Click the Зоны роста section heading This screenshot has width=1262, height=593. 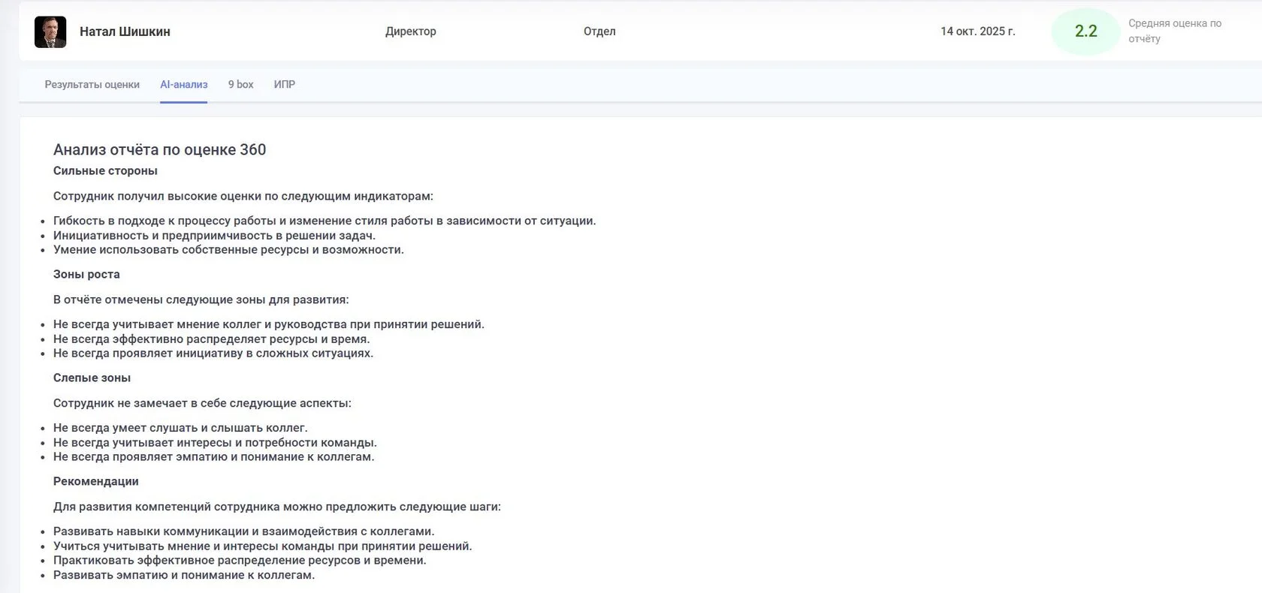click(x=86, y=275)
